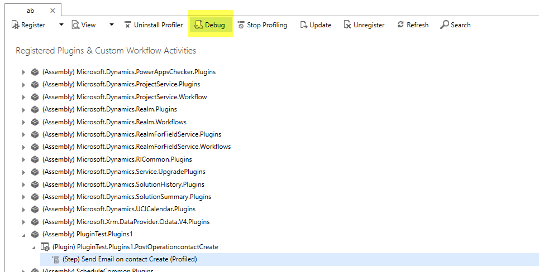539x272 pixels.
Task: Select (Plugin) PluginTest.Plugins1.PostOperationcontactCreate row text
Action: [135, 247]
